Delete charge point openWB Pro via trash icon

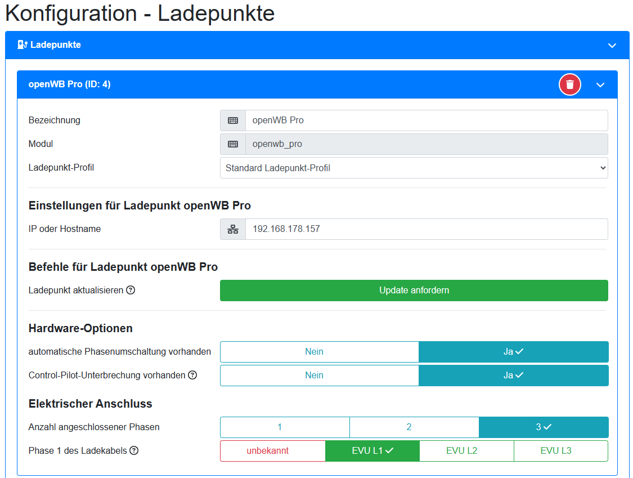click(569, 84)
